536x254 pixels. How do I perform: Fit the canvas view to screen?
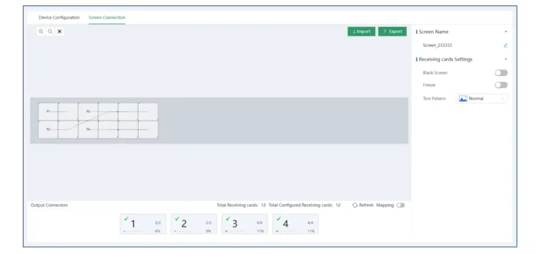coord(59,32)
